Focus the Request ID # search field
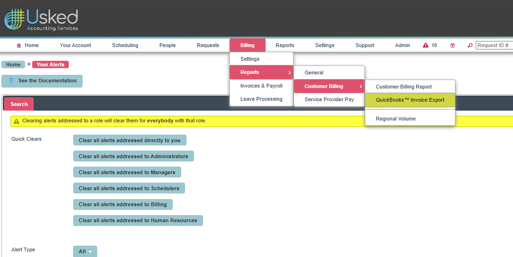513x257 pixels. click(494, 45)
